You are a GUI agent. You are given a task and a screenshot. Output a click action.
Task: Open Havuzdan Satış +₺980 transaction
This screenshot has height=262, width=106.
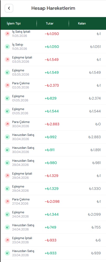point(53,163)
